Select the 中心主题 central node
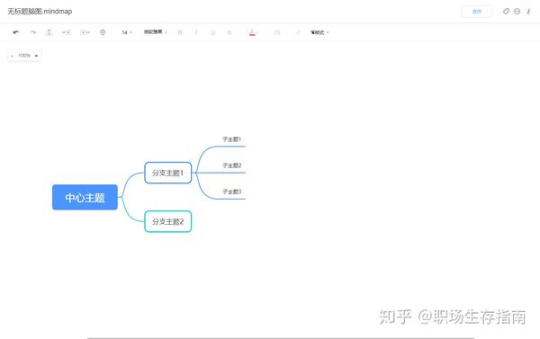The height and width of the screenshot is (339, 540). (x=85, y=197)
